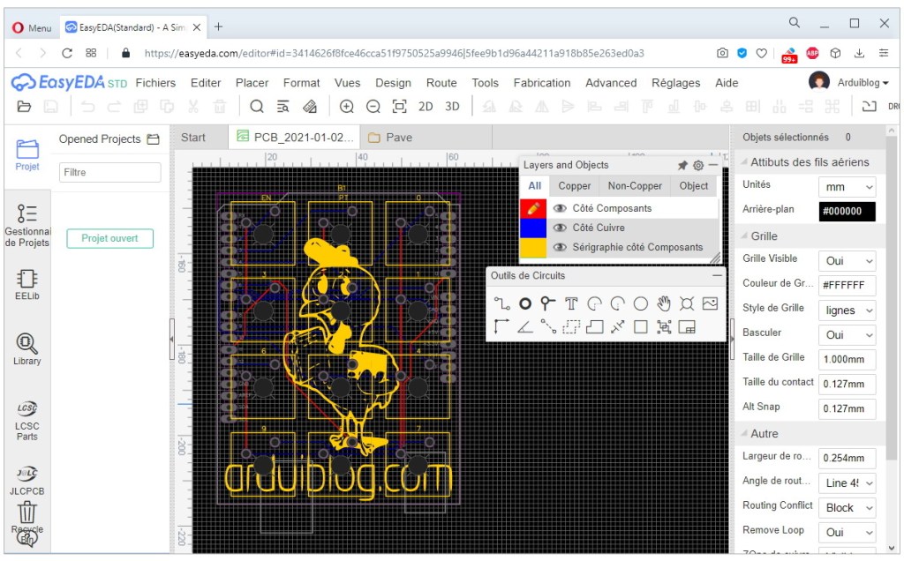Open layer settings gear icon
Image resolution: width=904 pixels, height=561 pixels.
pyautogui.click(x=697, y=165)
